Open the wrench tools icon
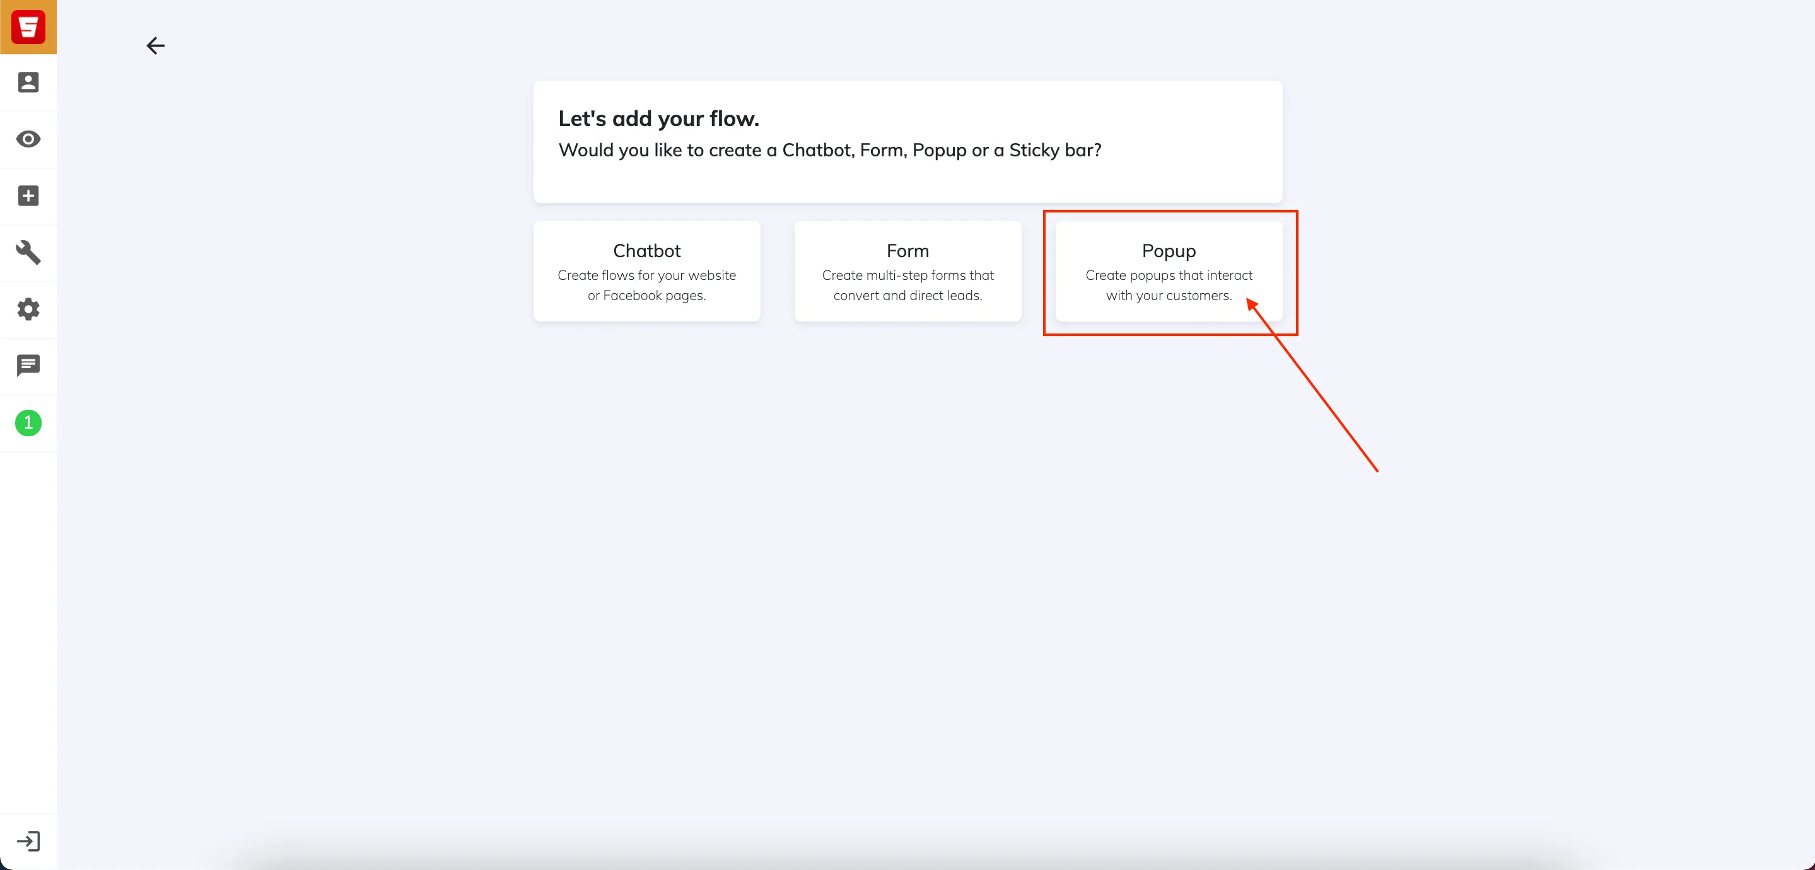This screenshot has width=1815, height=870. pos(28,252)
